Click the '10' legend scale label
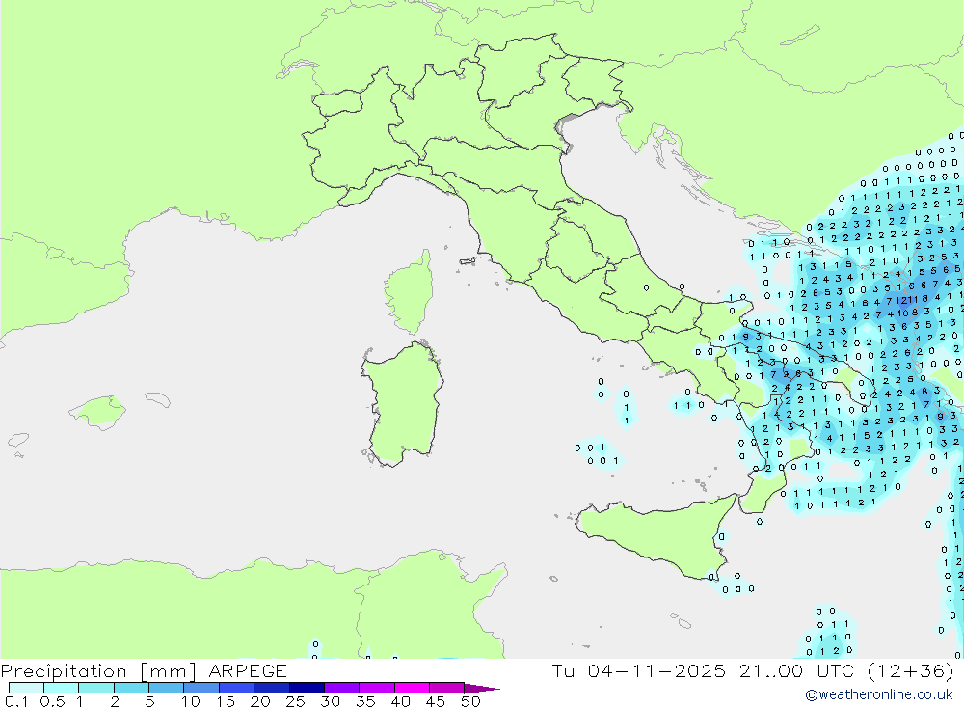This screenshot has height=707, width=964. 191,701
